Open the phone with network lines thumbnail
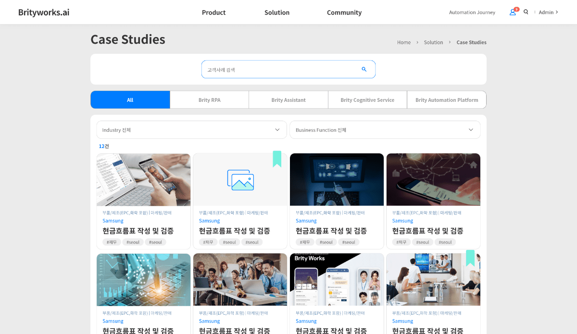The image size is (577, 334). coord(433,180)
